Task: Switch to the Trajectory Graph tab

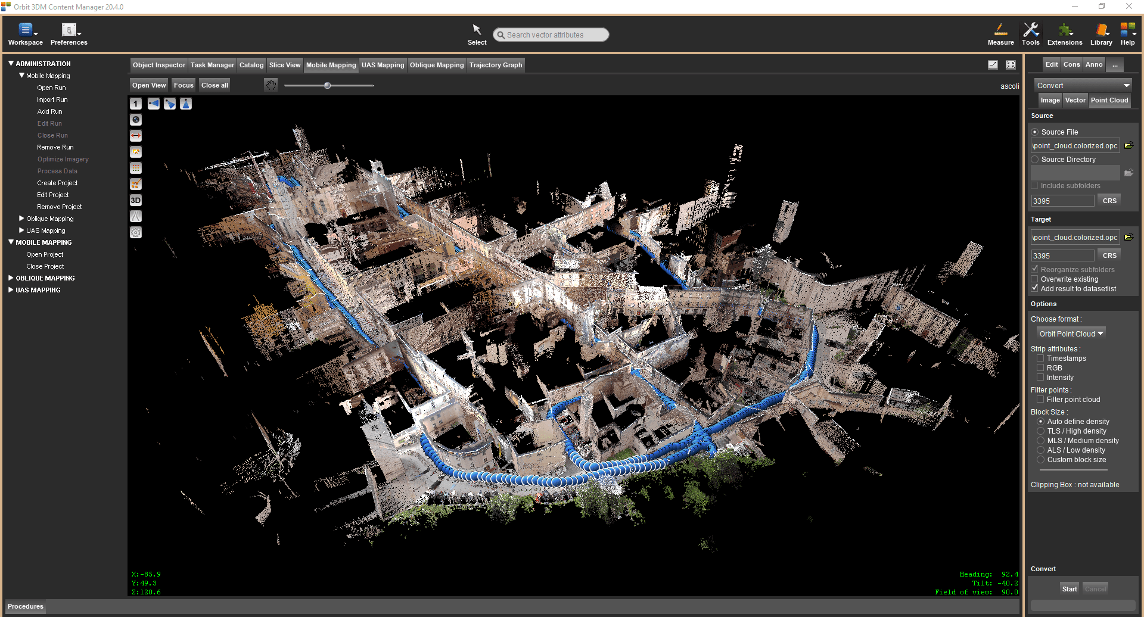Action: point(495,65)
